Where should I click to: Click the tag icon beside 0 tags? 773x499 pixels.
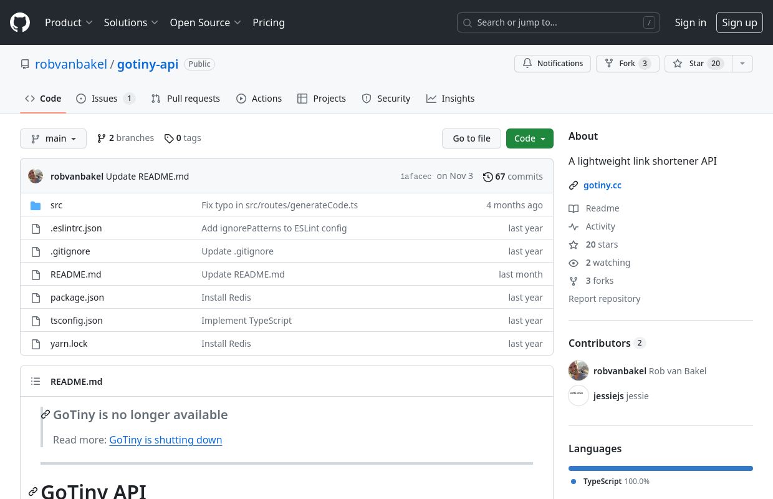tap(169, 138)
